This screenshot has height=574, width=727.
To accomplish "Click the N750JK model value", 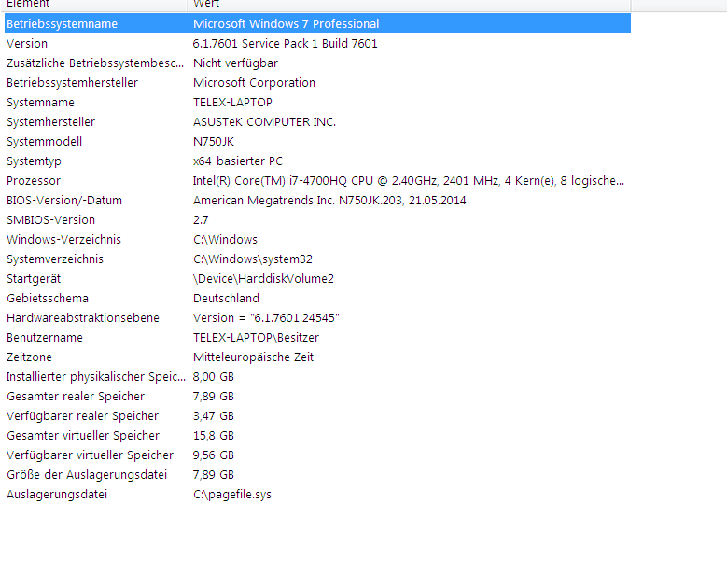I will click(214, 142).
